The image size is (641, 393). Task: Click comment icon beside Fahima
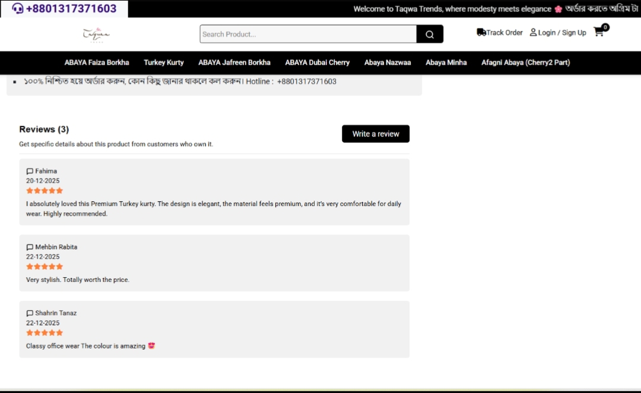click(x=30, y=172)
